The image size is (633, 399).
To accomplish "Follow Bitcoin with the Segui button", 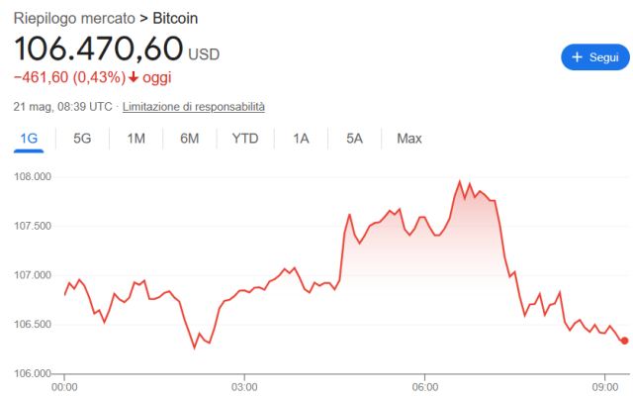I will (595, 57).
